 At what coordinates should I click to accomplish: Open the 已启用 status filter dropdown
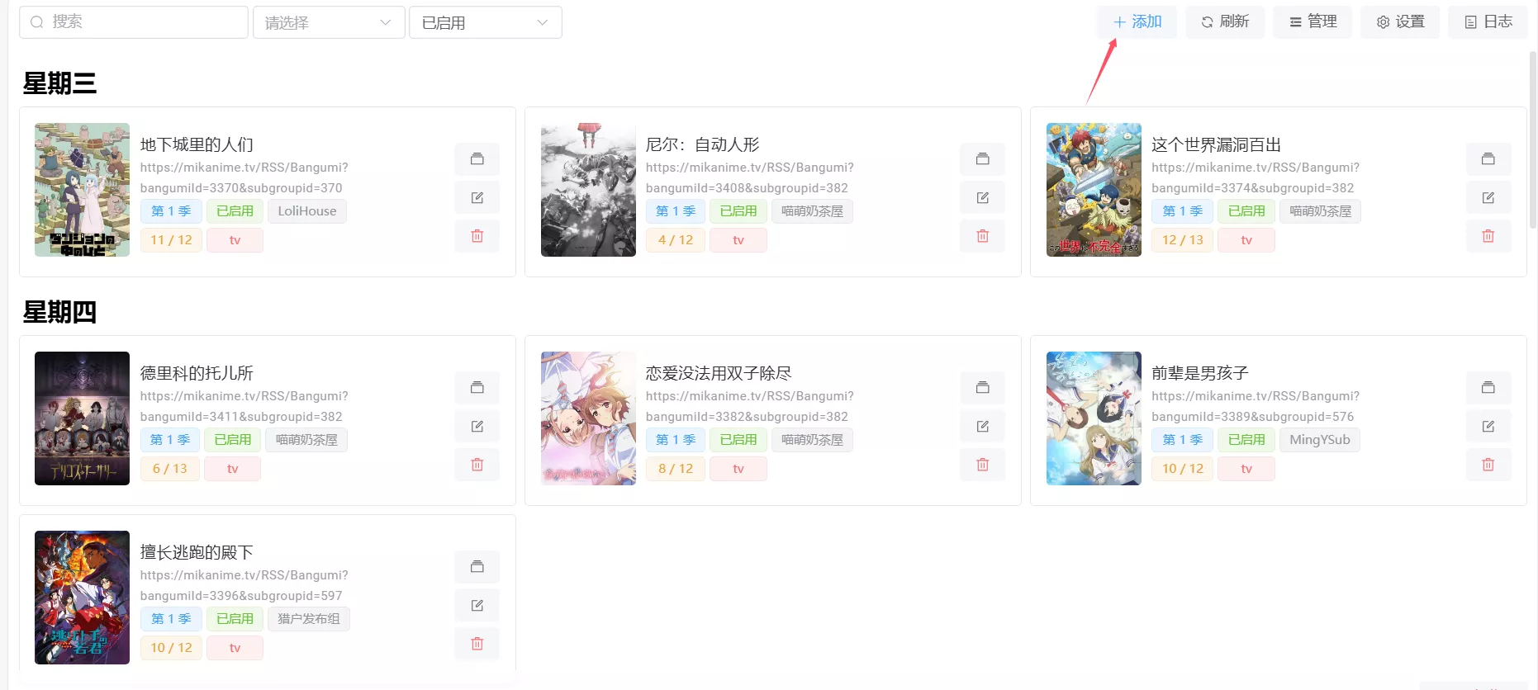point(485,22)
